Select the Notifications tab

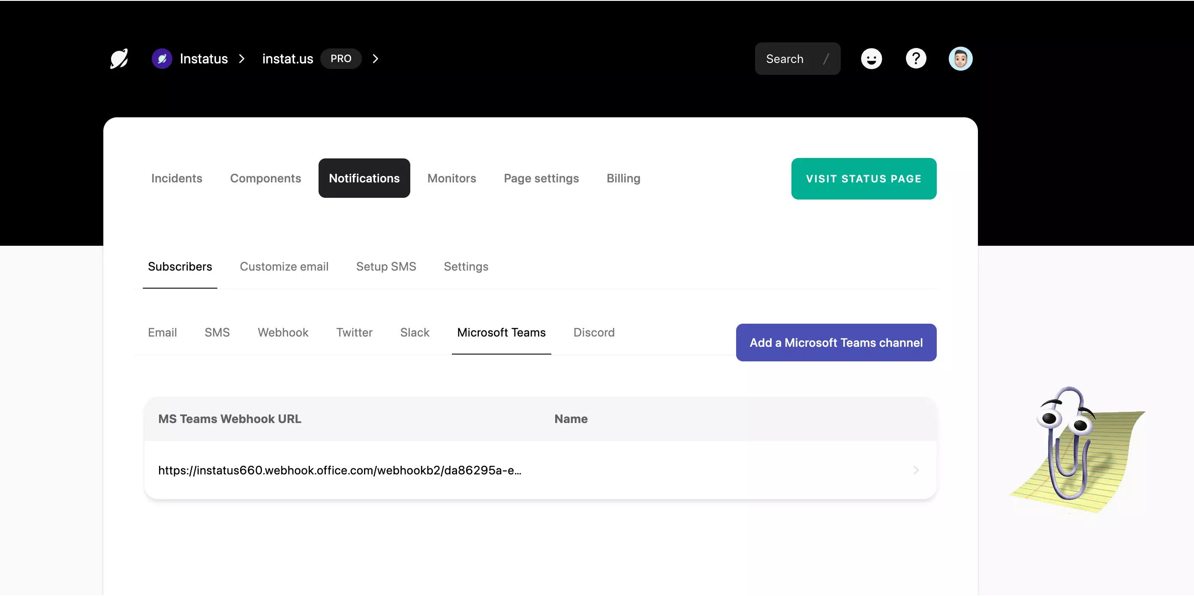click(x=364, y=178)
